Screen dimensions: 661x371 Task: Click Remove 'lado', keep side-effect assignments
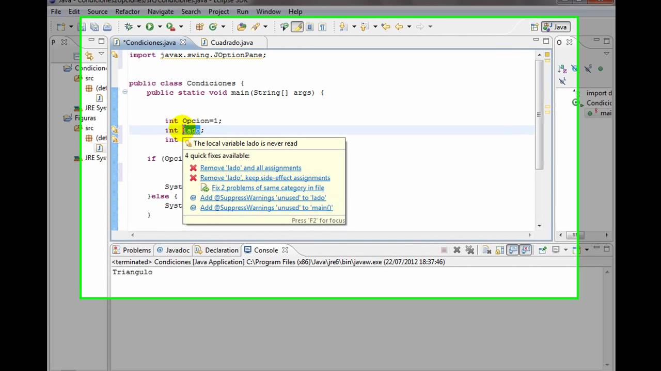(x=265, y=178)
